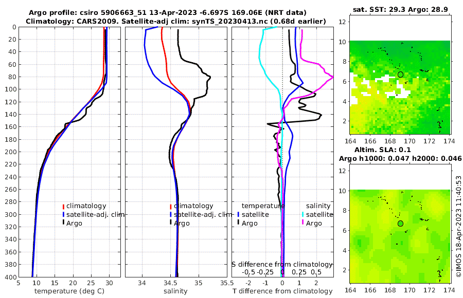Click the "34" tick on salinity axis

pyautogui.click(x=143, y=283)
